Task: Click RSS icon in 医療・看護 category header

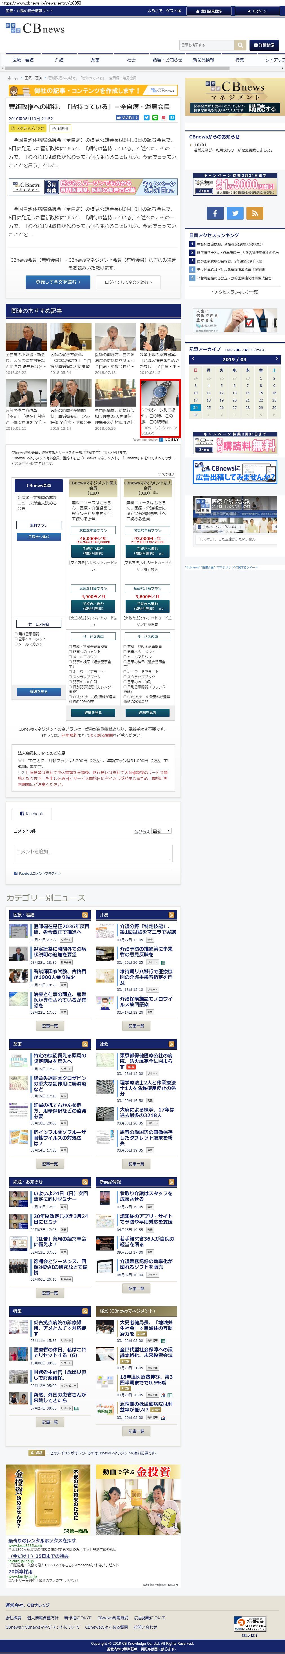Action: [85, 914]
